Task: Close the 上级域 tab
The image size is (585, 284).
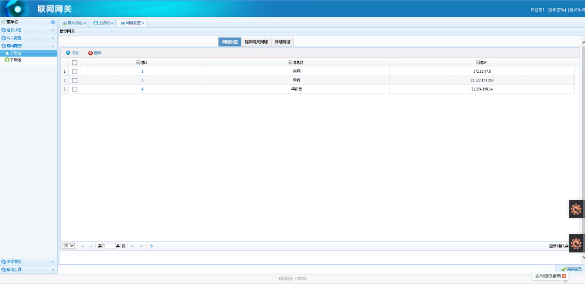Action: [112, 23]
